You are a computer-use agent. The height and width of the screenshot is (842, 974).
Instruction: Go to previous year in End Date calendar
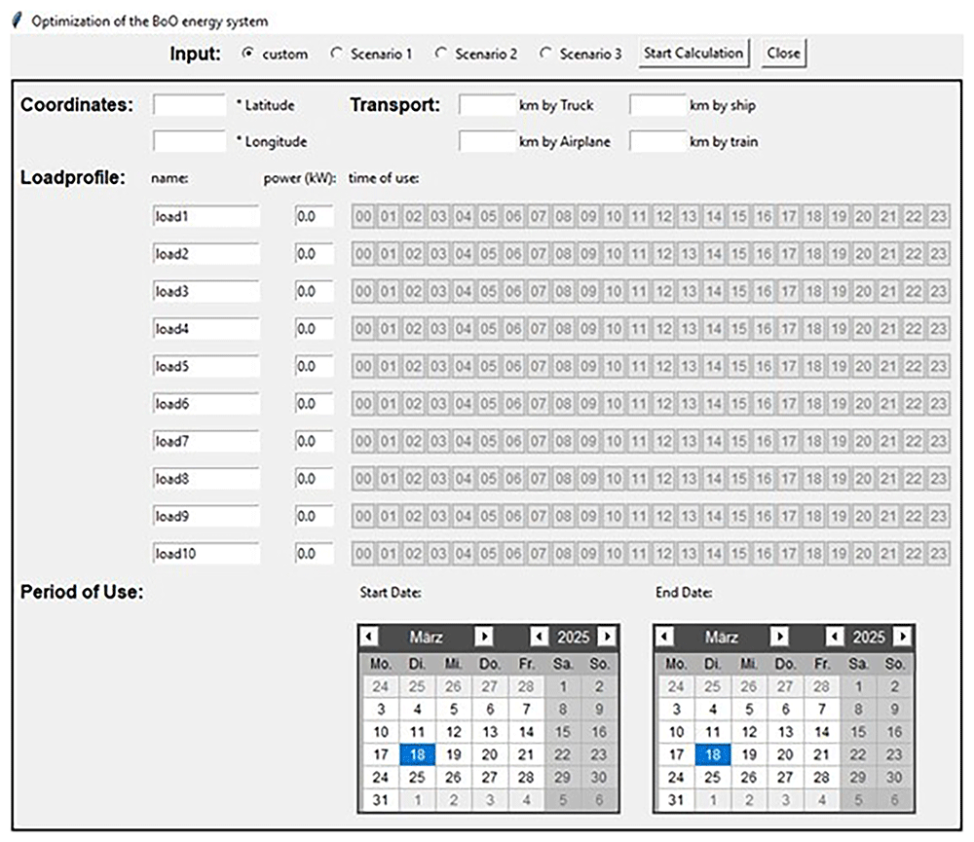[x=835, y=637]
